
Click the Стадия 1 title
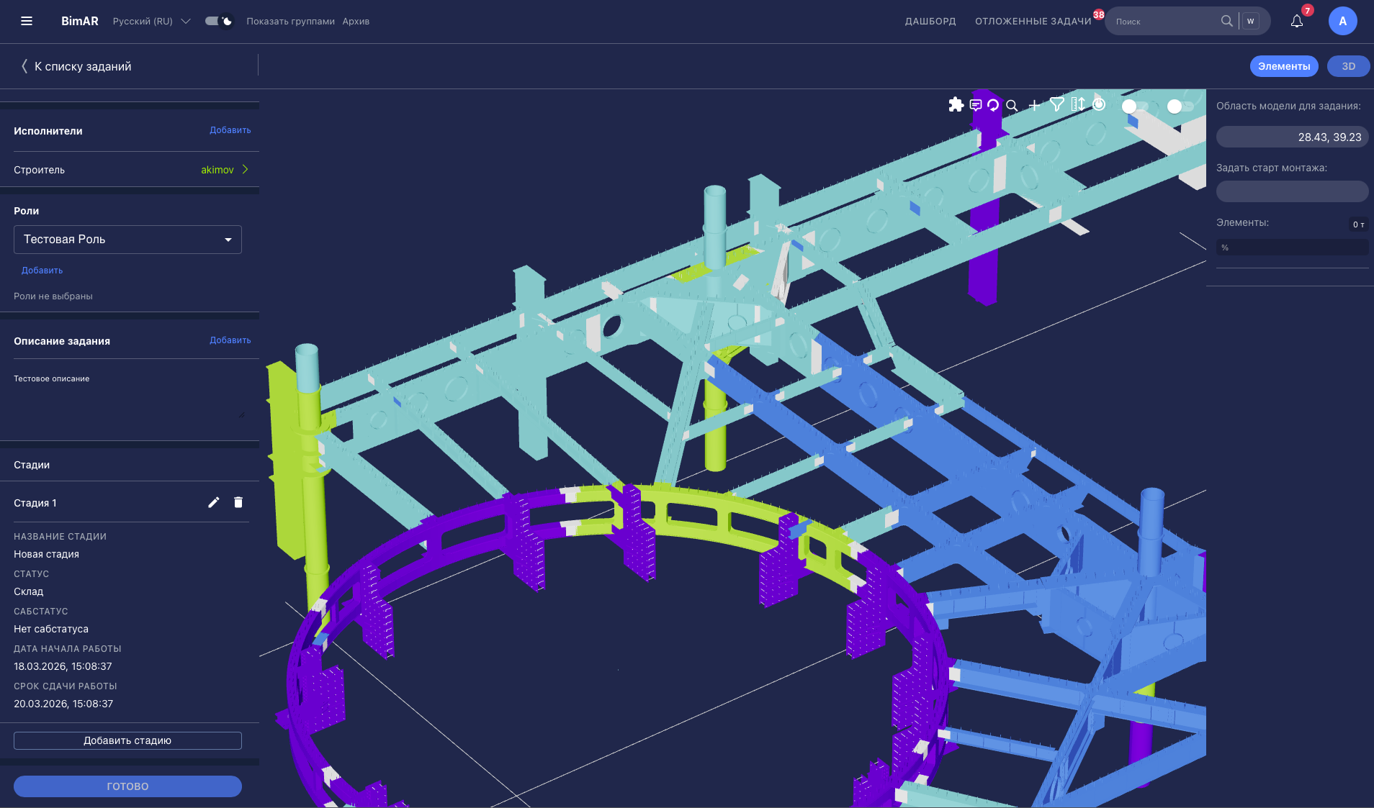click(35, 503)
